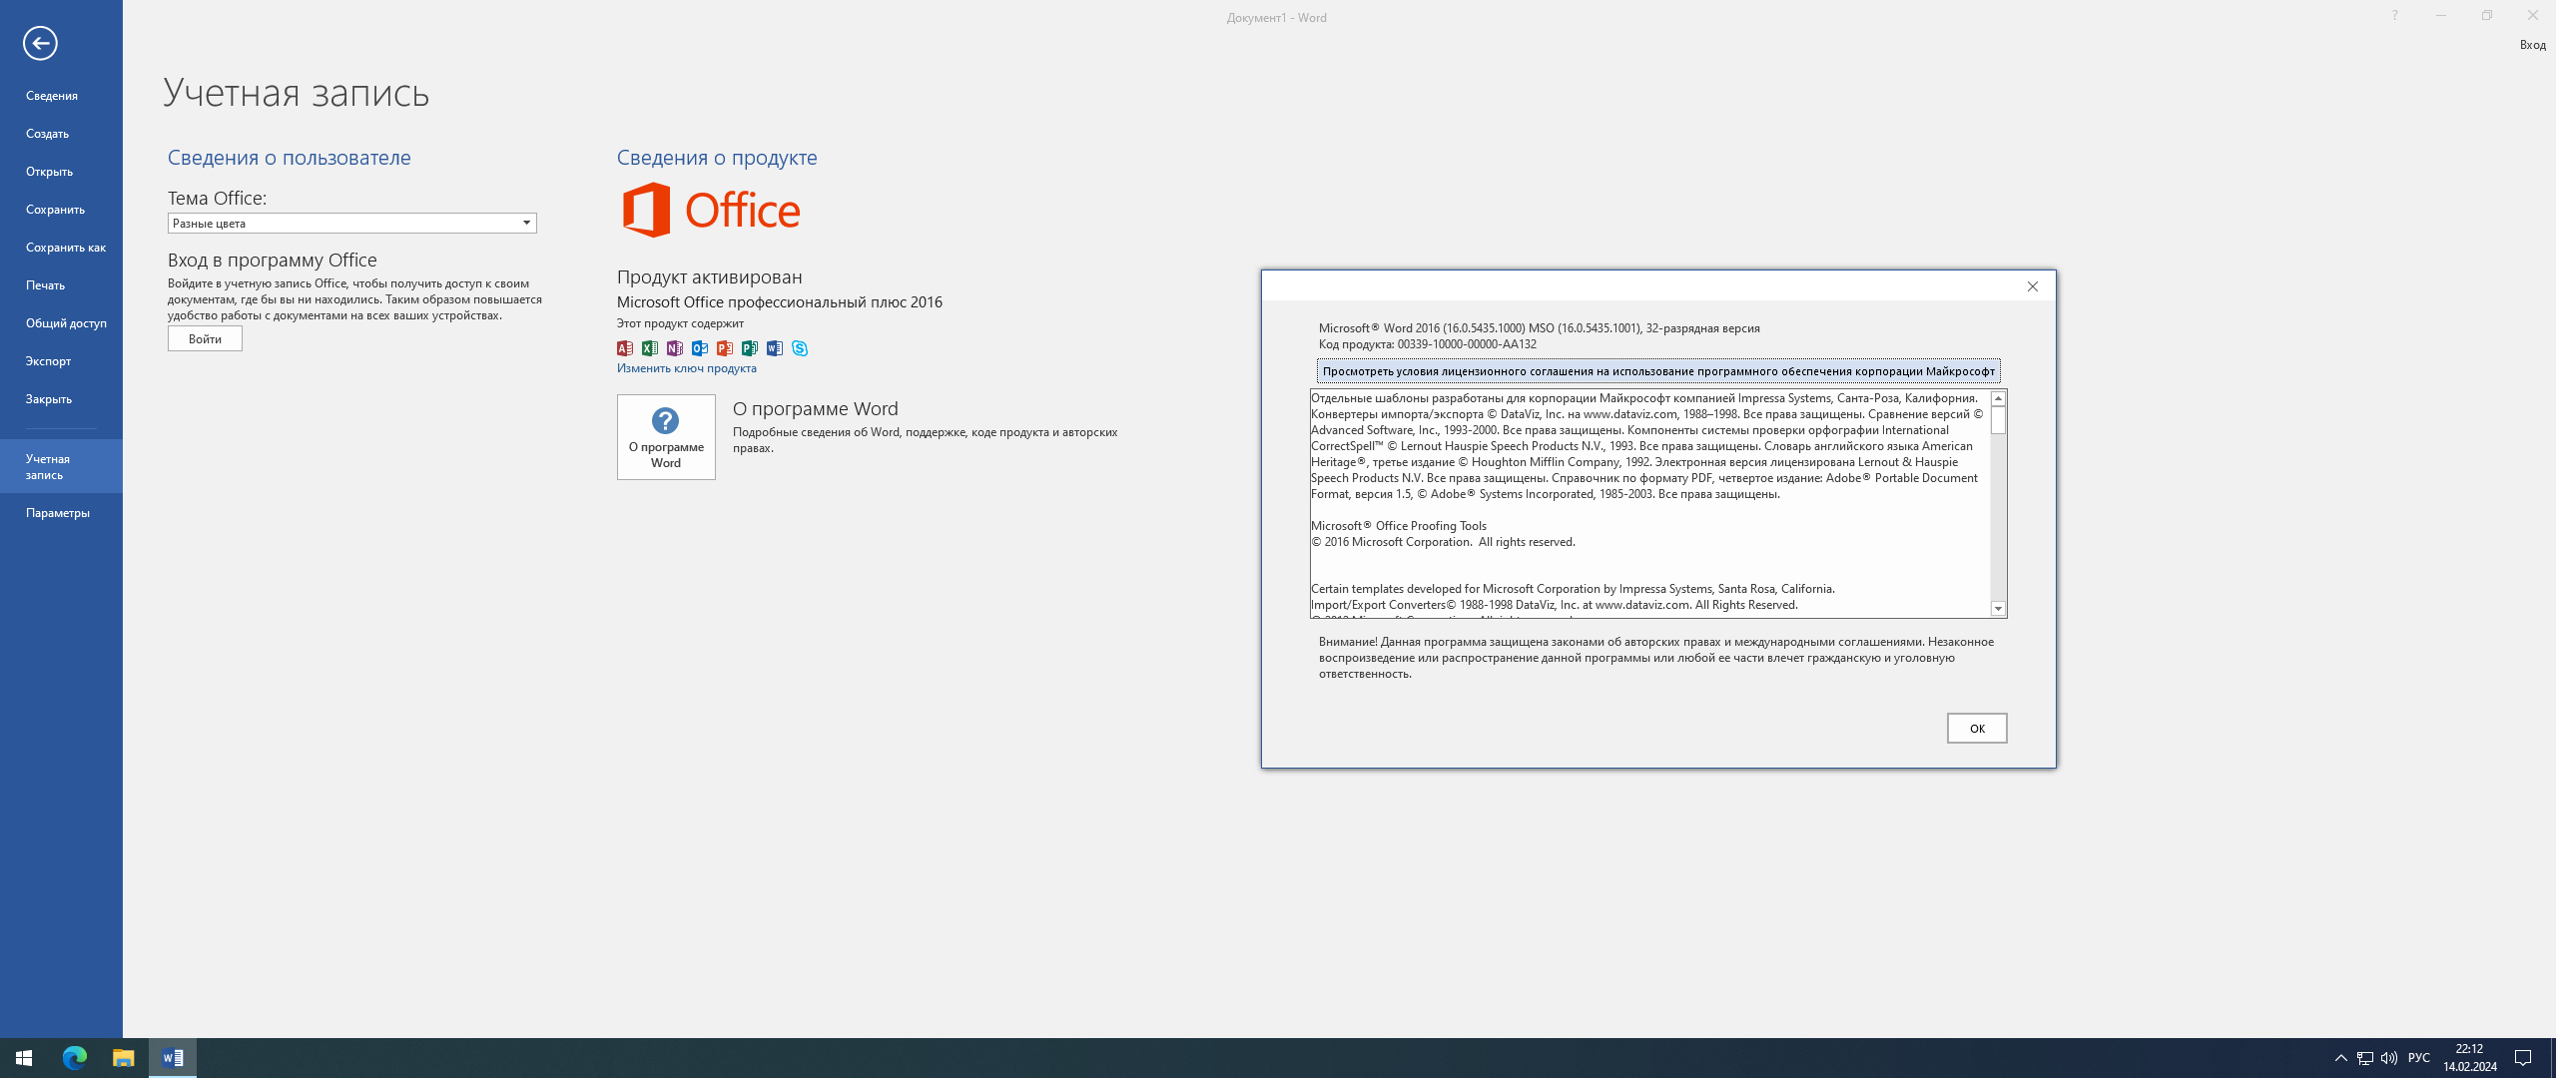The width and height of the screenshot is (2556, 1078).
Task: Open the Windows Start menu
Action: pos(24,1058)
